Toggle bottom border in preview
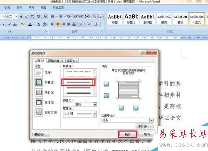Viewport: 208px width, 151px height. (x=106, y=95)
